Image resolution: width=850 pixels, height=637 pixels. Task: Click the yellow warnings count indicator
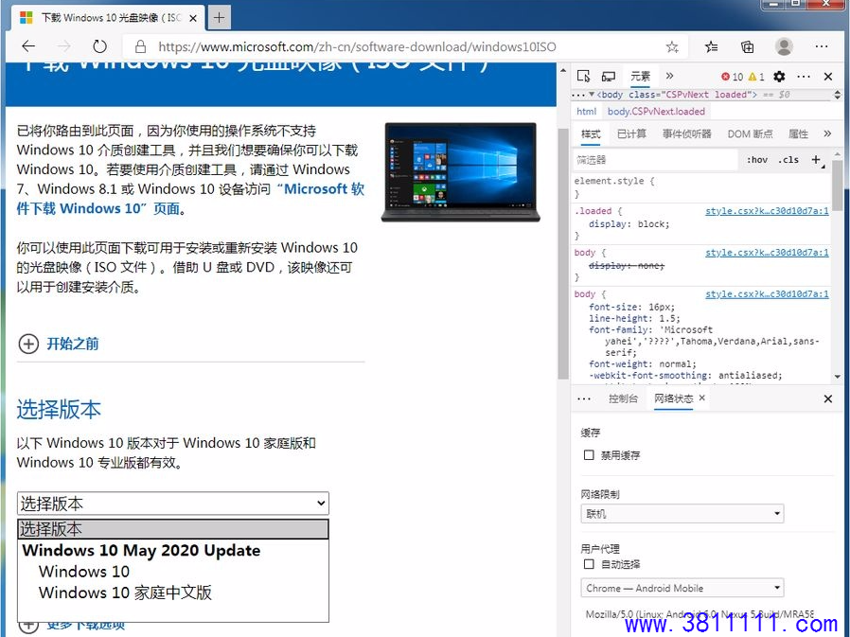[x=756, y=77]
